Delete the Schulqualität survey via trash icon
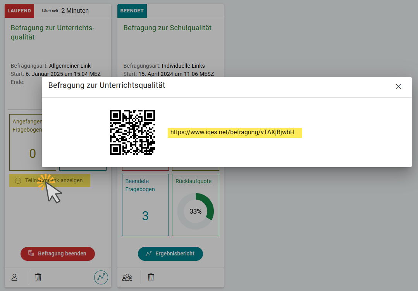The image size is (418, 291). tap(151, 277)
